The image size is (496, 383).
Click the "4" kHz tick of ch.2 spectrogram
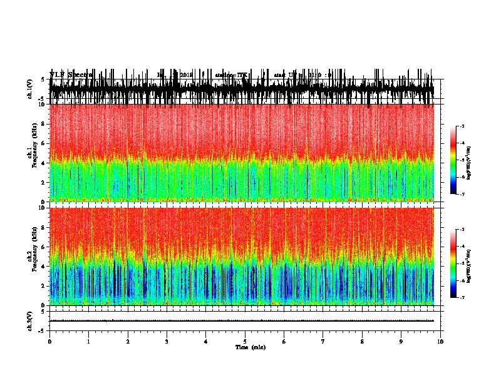(43, 267)
